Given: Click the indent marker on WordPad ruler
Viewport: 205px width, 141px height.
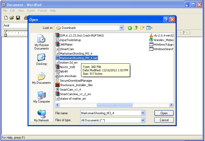Looking at the screenshot, I should tap(6, 33).
